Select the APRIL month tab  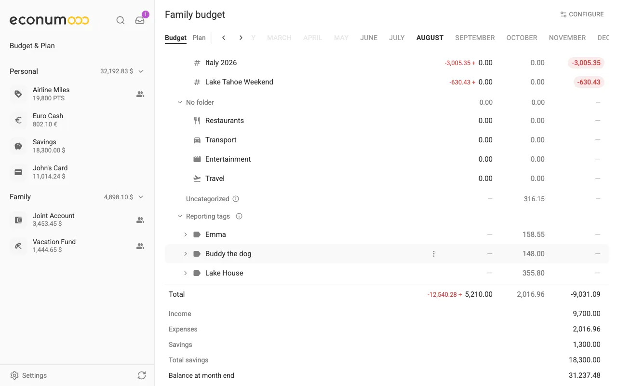pos(313,38)
